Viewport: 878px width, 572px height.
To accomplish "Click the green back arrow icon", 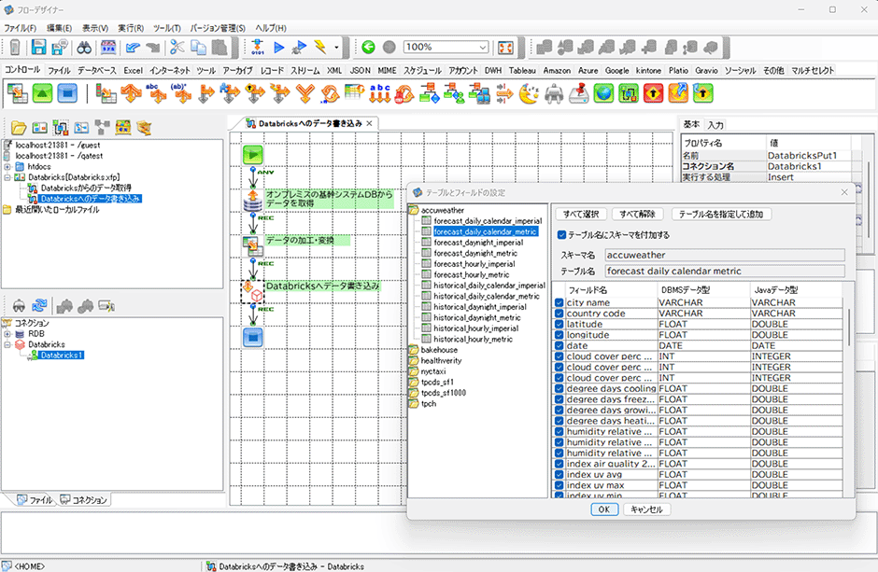I will click(x=368, y=47).
